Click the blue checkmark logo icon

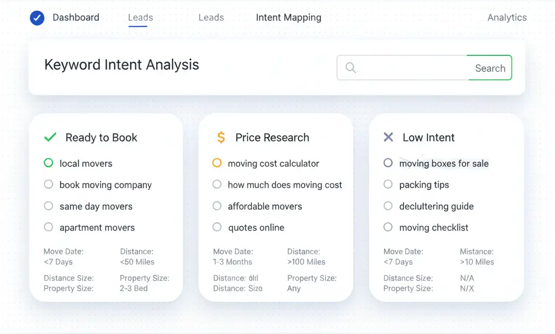[x=37, y=18]
